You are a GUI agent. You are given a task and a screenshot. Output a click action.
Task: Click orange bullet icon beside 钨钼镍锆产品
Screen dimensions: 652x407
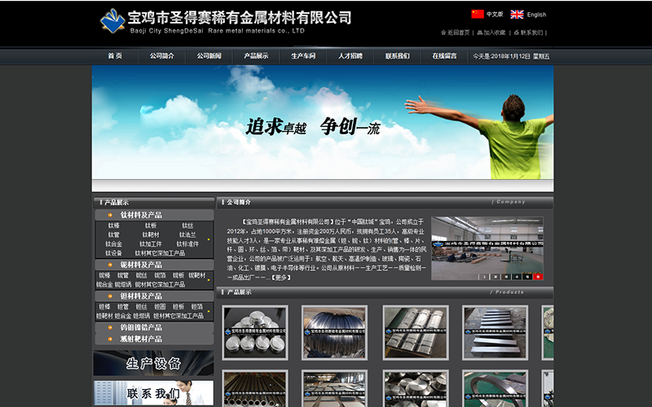(110, 328)
